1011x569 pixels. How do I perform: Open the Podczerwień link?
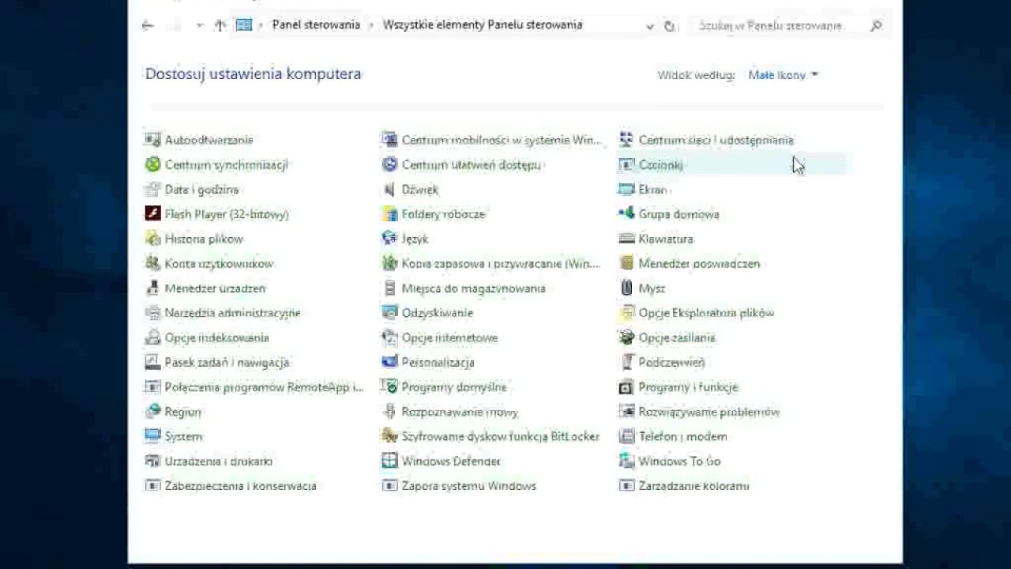(672, 362)
